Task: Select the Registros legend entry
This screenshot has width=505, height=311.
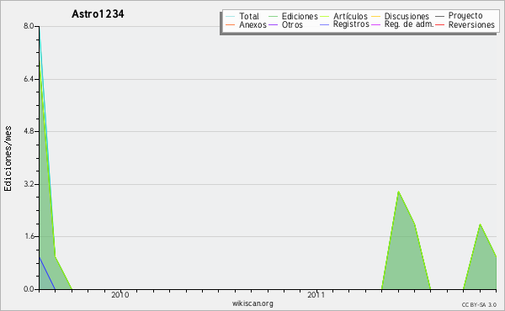Action: (x=351, y=24)
